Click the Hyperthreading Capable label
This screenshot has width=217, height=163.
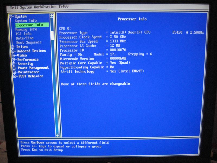point(82,67)
